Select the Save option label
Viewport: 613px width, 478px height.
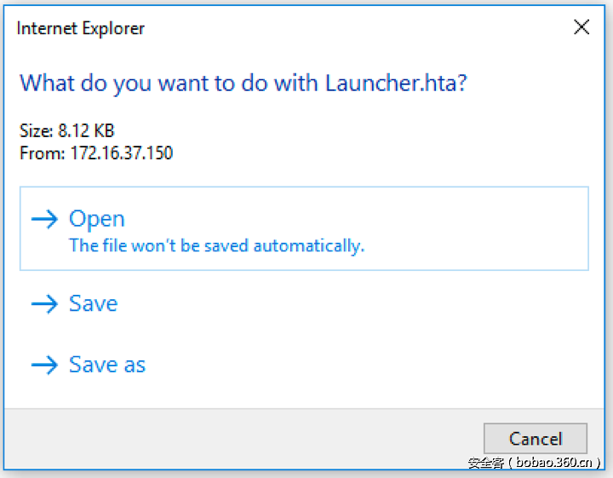pyautogui.click(x=93, y=304)
